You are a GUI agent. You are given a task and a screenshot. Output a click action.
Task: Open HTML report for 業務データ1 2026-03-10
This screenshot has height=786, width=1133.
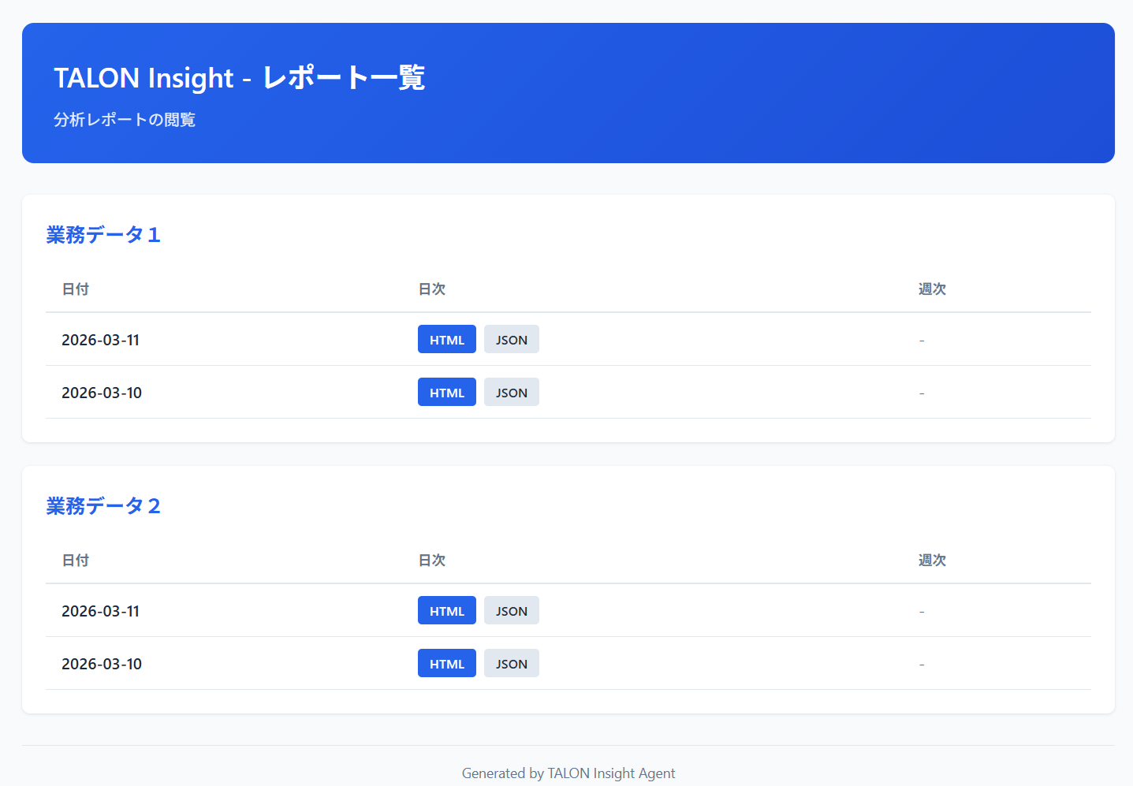[x=446, y=393]
